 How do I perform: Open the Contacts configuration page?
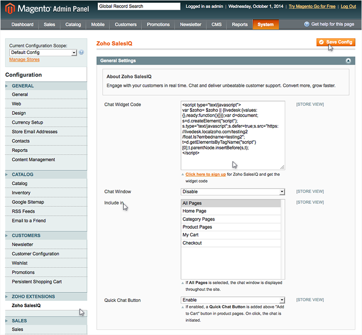[46, 141]
